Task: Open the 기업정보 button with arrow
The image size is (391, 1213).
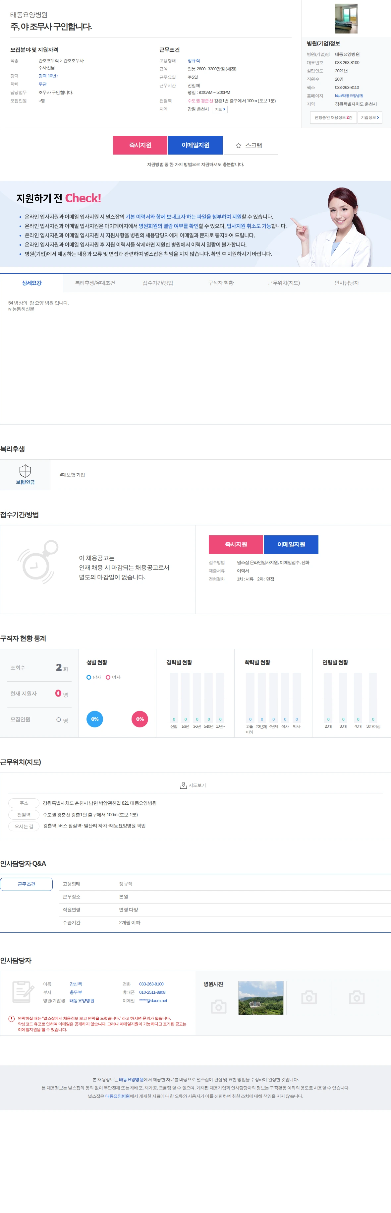Action: 370,117
